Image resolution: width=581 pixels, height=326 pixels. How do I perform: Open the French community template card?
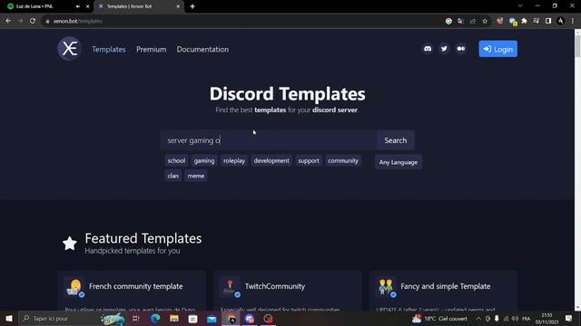pyautogui.click(x=132, y=291)
